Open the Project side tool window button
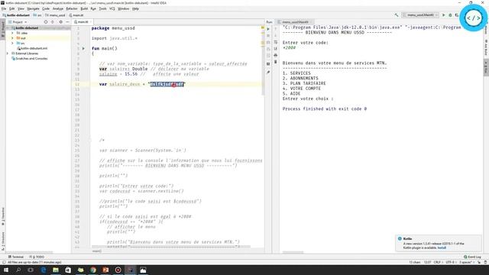Viewport: 489px width, 275px height. click(x=3, y=29)
